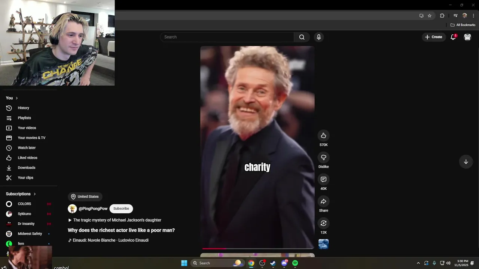Open Spotify from the taskbar
Screen dimensions: 479x269
pyautogui.click(x=295, y=263)
